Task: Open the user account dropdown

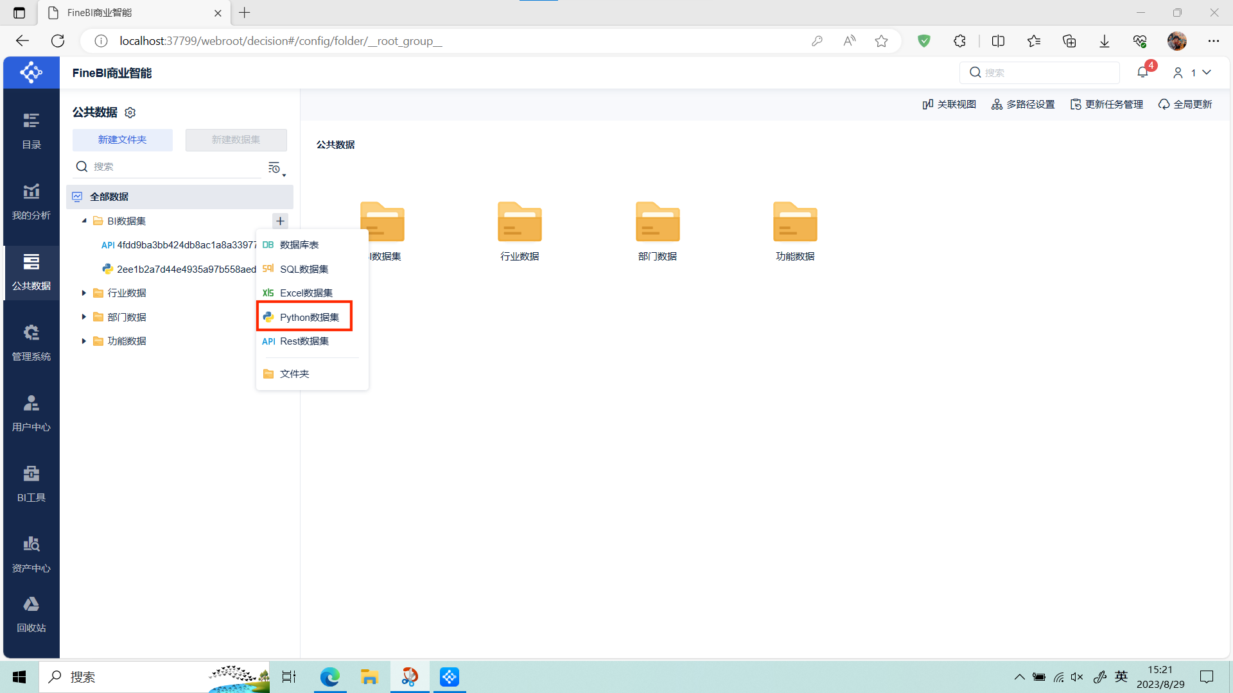Action: [x=1193, y=73]
